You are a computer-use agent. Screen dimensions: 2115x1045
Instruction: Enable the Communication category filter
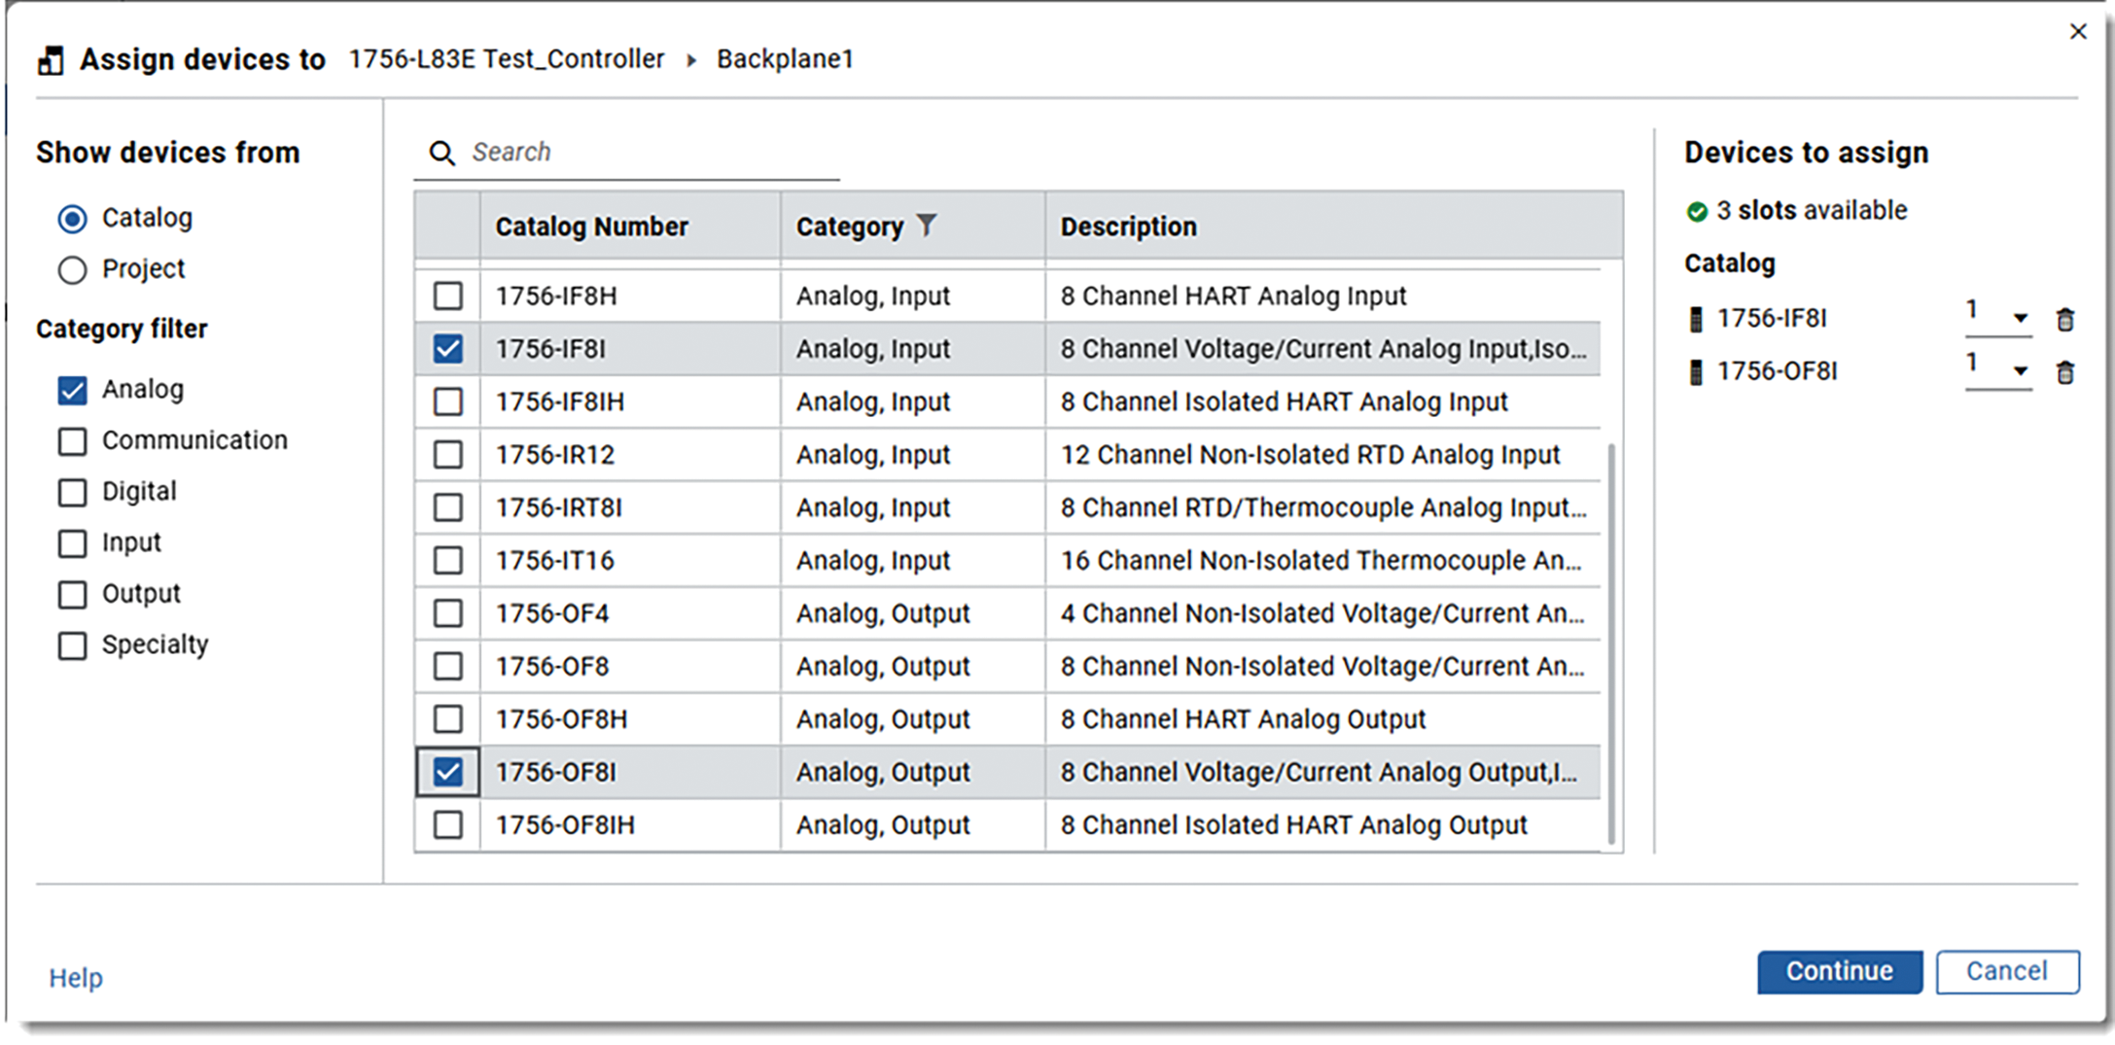(72, 440)
